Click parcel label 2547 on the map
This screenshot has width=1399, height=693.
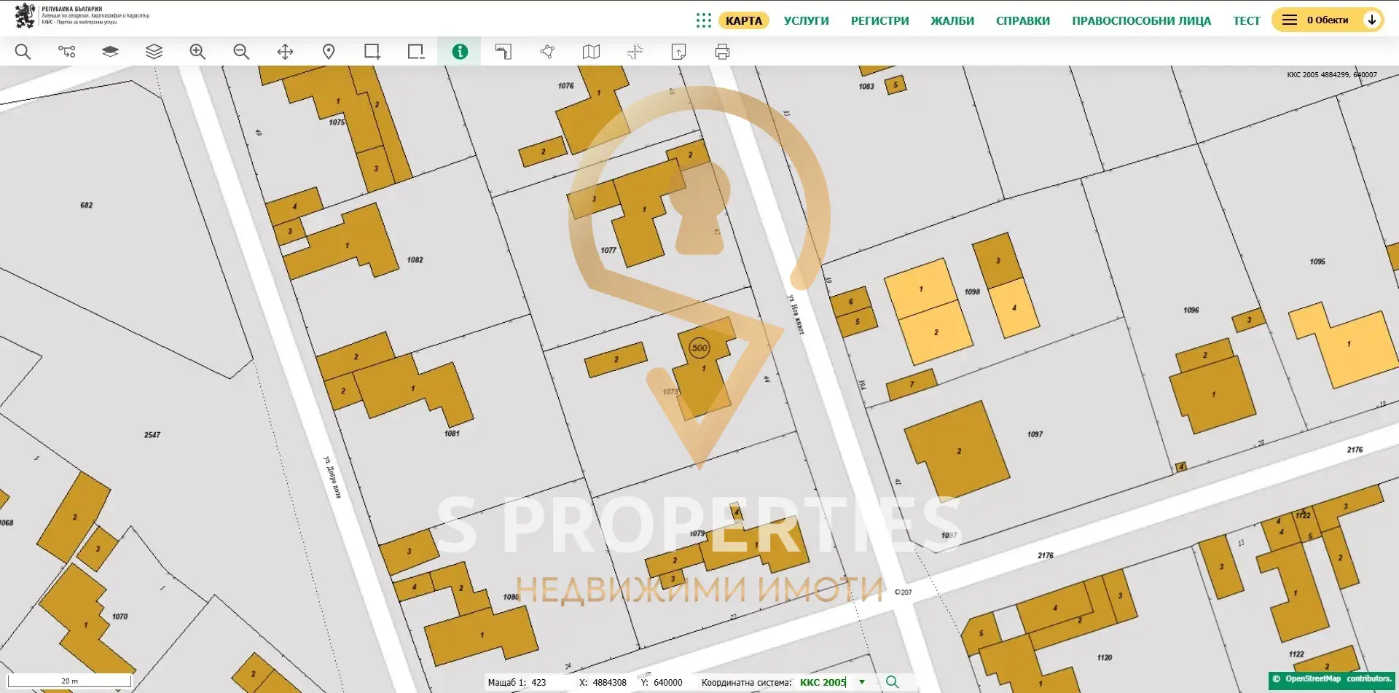click(x=152, y=435)
